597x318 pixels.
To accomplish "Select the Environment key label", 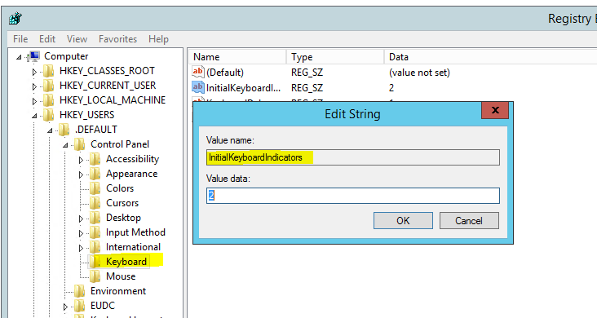I will (118, 291).
